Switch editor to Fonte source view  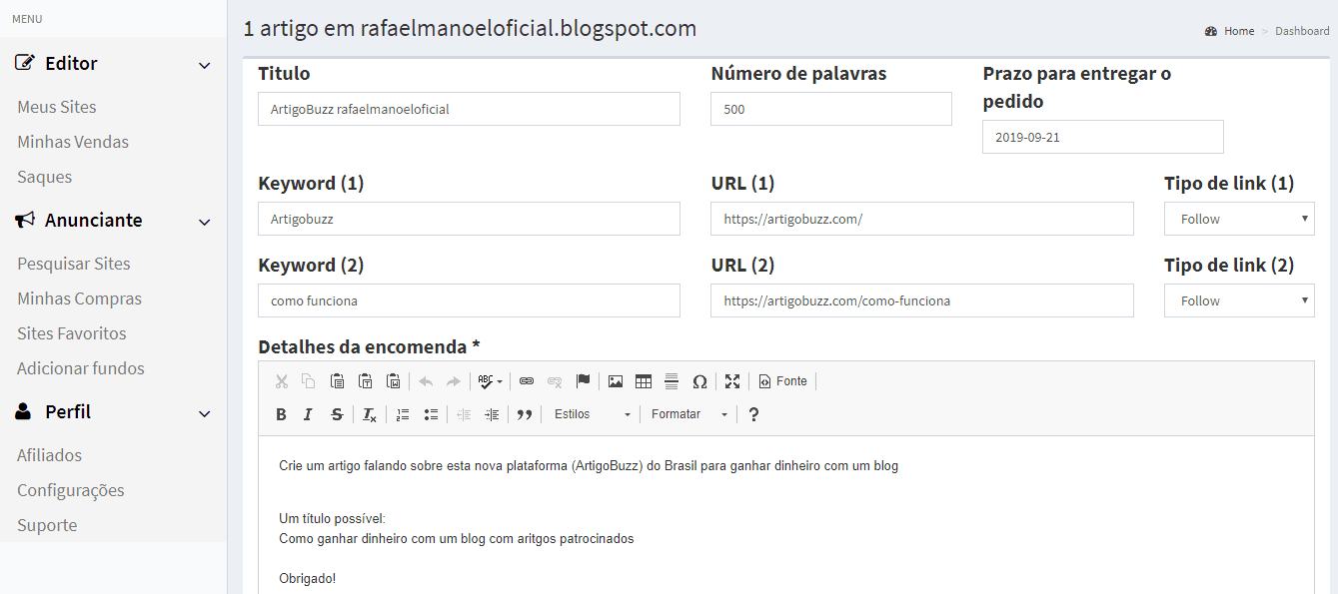tap(782, 381)
